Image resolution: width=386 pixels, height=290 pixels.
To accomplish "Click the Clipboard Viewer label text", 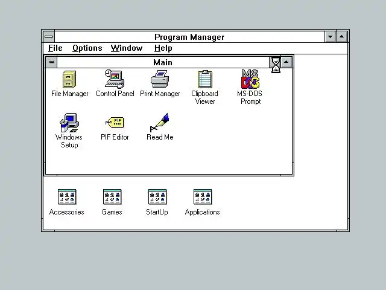I will coord(205,97).
